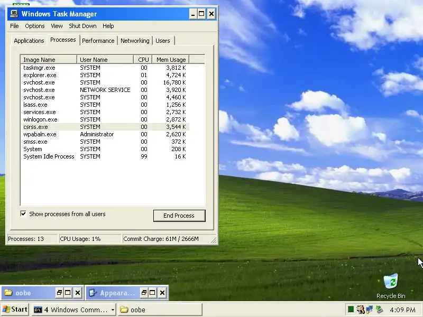Screen dimensions: 423x317
Task: Close the Windows Task Manager window
Action: coord(212,14)
